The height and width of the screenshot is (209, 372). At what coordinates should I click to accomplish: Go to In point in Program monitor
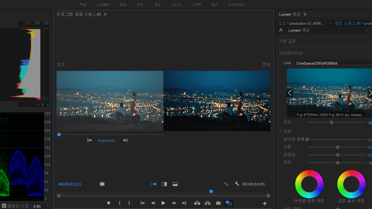(143, 203)
